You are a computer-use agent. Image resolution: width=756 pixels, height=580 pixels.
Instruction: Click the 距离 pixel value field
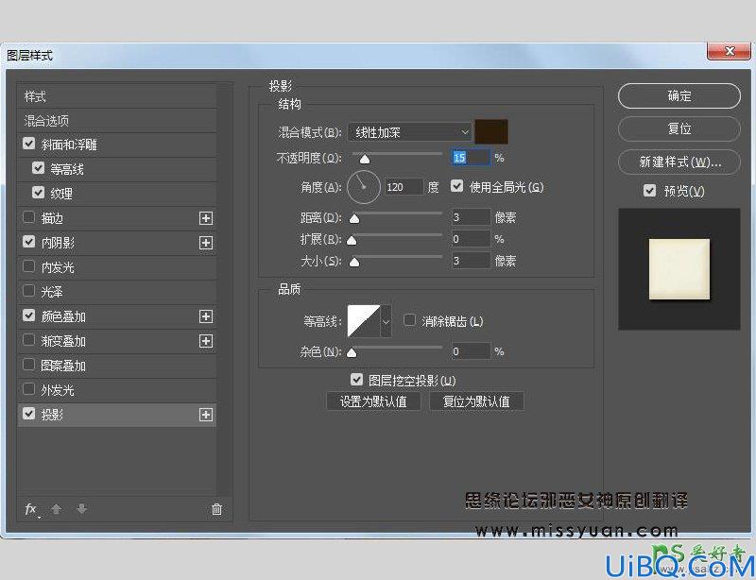(x=471, y=217)
